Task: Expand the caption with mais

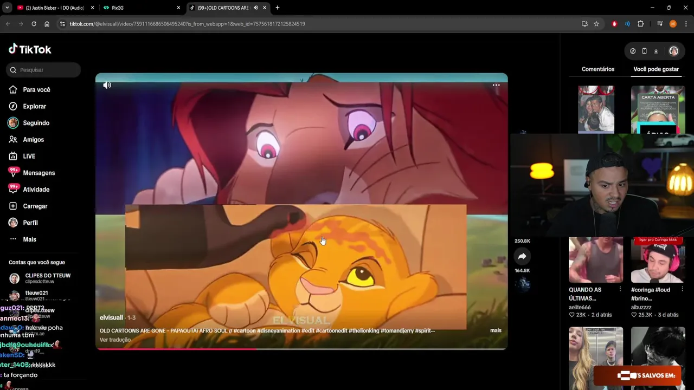Action: (496, 330)
